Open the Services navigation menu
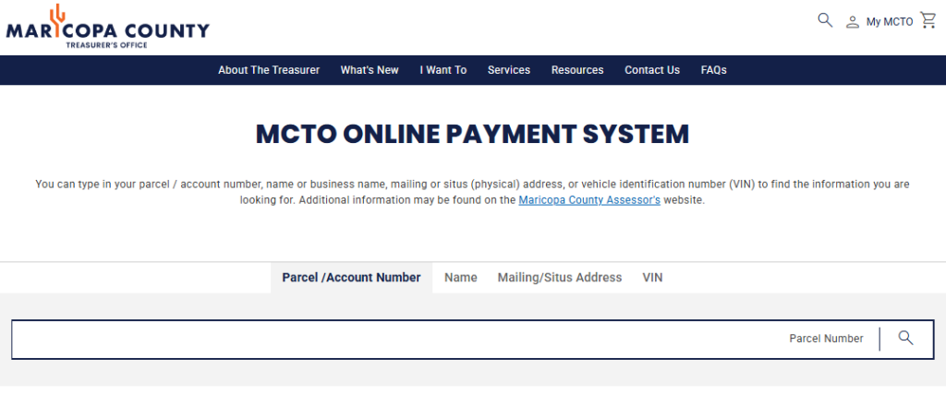Screen dimensions: 946x394 pyautogui.click(x=509, y=70)
